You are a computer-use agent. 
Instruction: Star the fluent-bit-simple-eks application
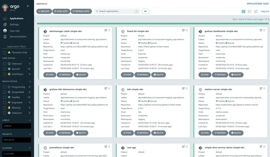pos(187,30)
